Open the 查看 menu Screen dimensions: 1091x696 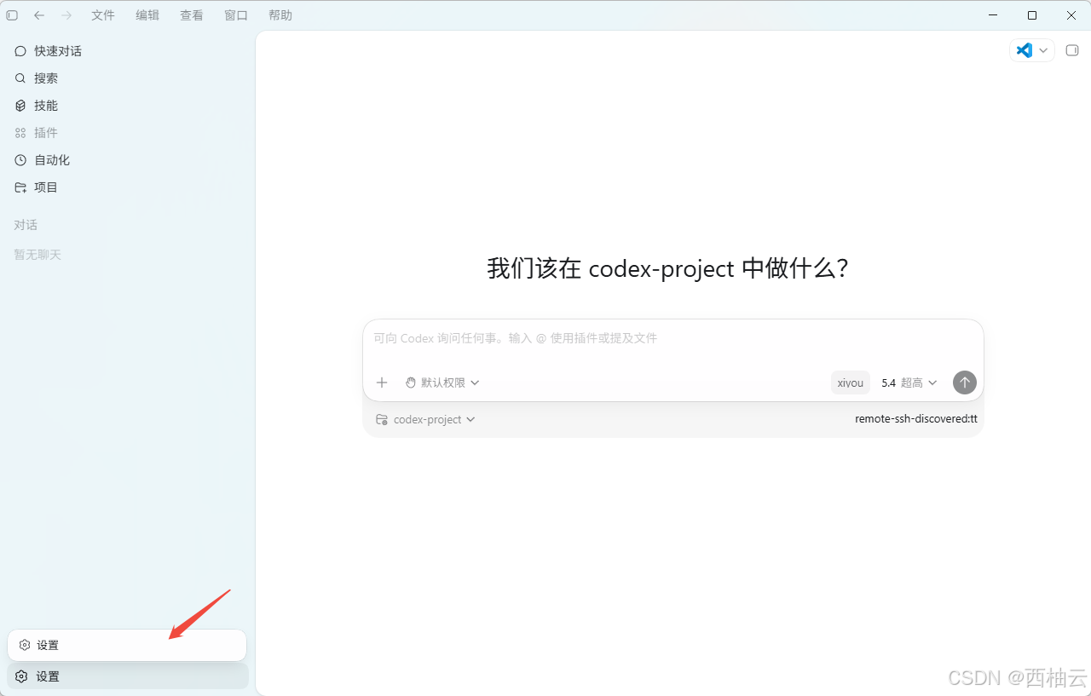pos(192,15)
